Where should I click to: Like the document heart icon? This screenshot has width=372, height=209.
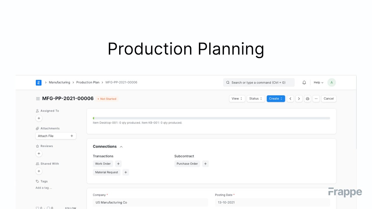point(37,208)
